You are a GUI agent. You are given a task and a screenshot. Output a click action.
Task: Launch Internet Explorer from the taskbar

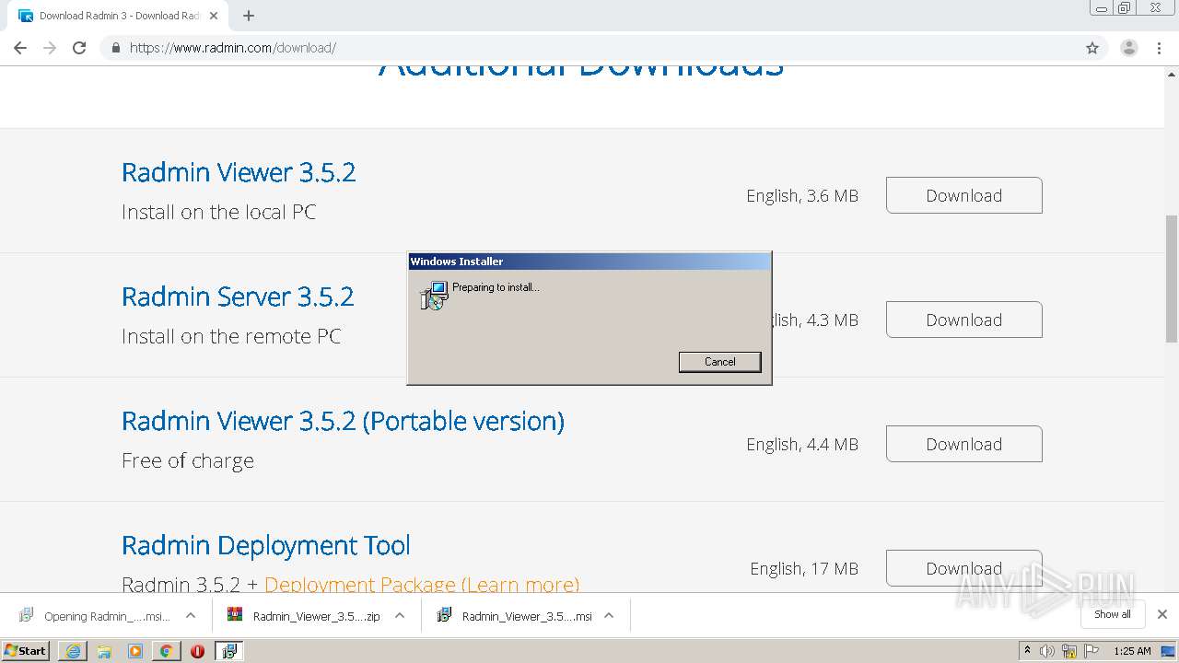[73, 651]
